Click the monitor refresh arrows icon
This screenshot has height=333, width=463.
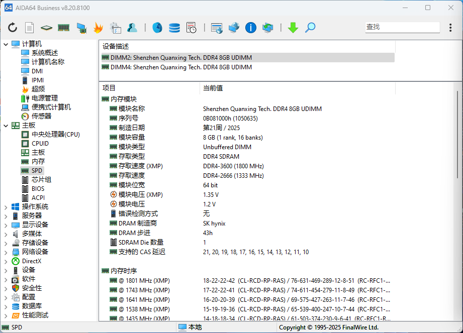pos(268,28)
